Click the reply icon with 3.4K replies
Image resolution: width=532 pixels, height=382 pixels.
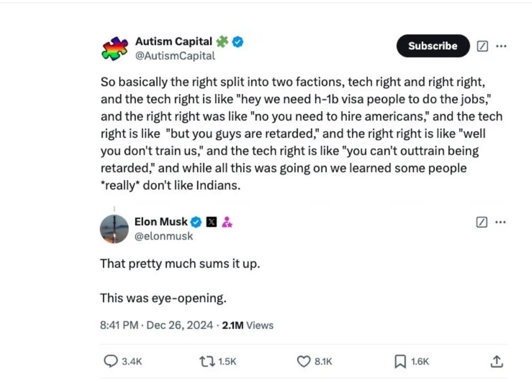click(111, 361)
